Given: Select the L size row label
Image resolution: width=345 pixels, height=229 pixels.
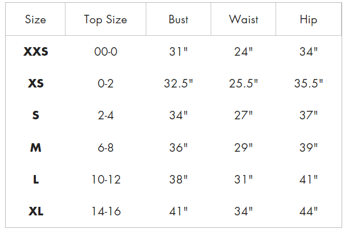Looking at the screenshot, I should 36,179.
